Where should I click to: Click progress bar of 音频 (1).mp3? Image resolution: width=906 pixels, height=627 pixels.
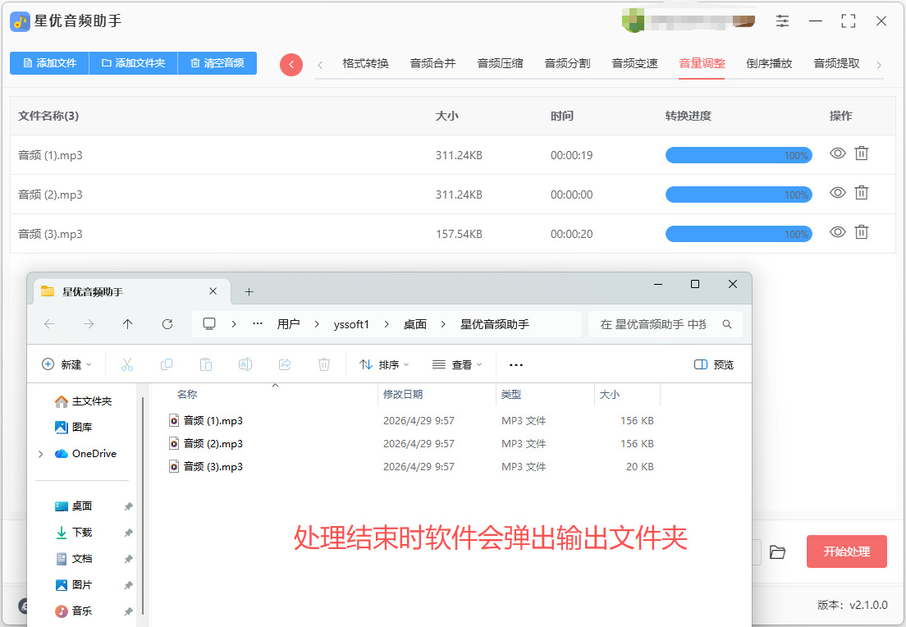coord(739,155)
